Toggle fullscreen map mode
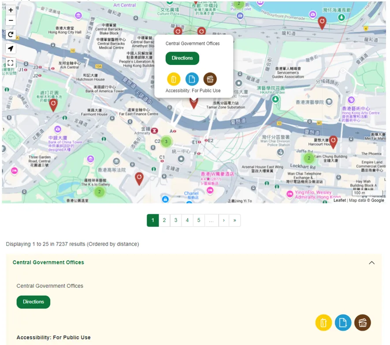Viewport: 390px width, 345px height. [x=11, y=63]
